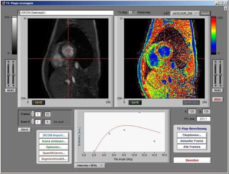Open the Intensity = f(FA) dropdown
This screenshot has width=229, height=174.
(90, 165)
